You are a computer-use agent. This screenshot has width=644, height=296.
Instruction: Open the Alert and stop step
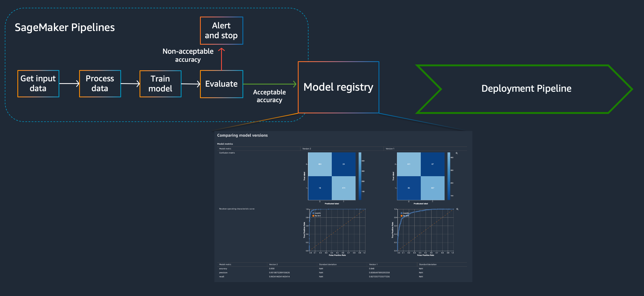[x=221, y=30]
